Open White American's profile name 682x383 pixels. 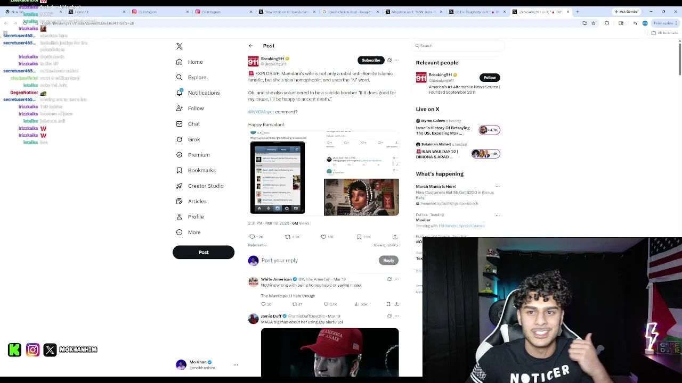point(276,279)
